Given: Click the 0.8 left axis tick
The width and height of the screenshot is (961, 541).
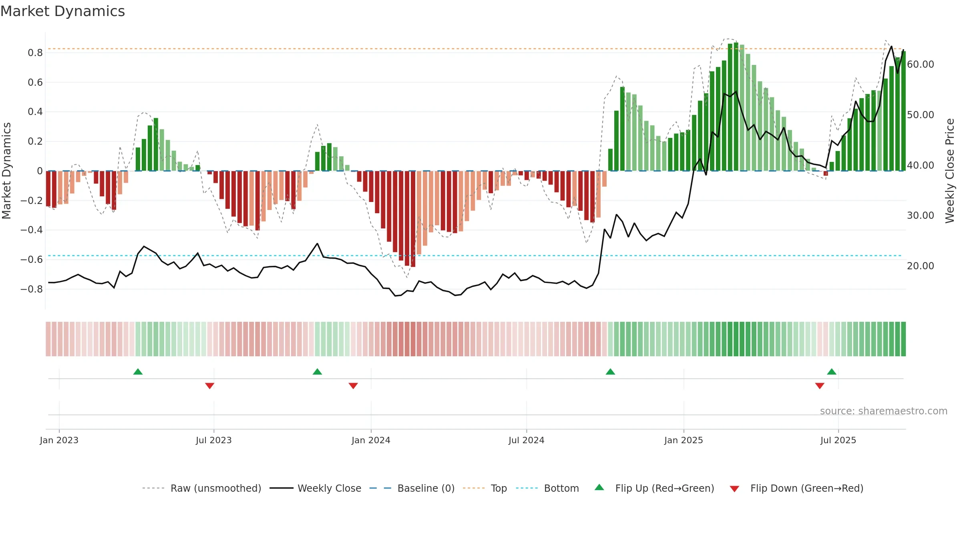Looking at the screenshot, I should [35, 52].
